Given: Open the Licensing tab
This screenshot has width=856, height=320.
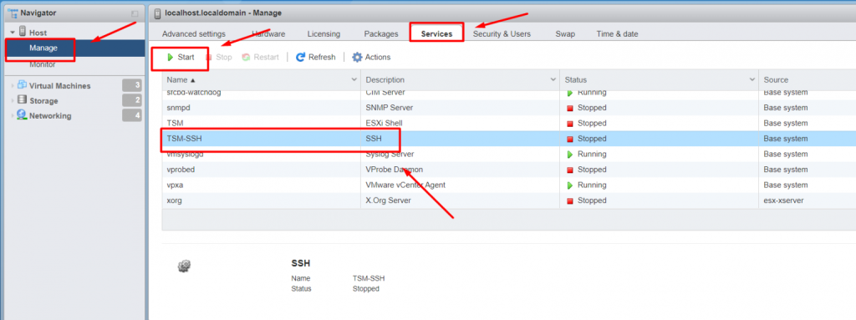Looking at the screenshot, I should 324,34.
